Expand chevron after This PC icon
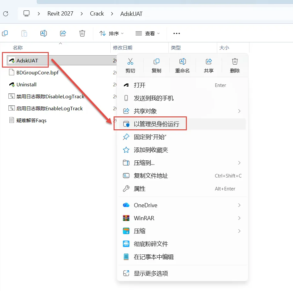 [39, 14]
